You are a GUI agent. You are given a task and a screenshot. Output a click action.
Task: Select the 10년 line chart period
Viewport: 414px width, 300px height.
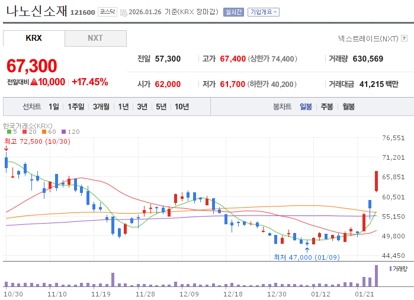click(182, 107)
